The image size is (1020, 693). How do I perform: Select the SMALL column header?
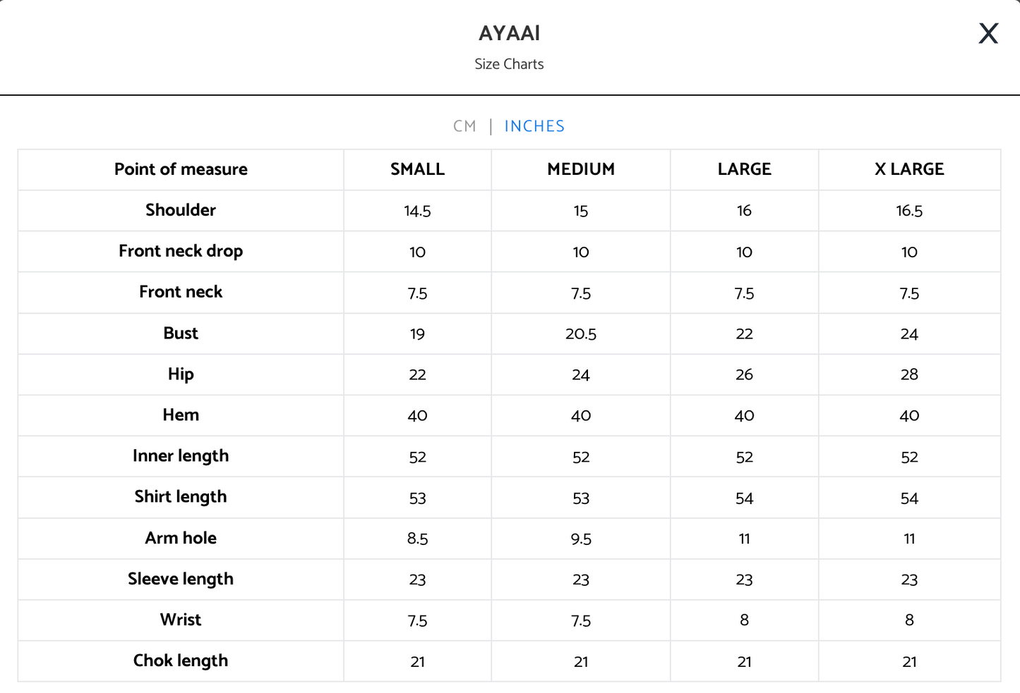(x=417, y=169)
